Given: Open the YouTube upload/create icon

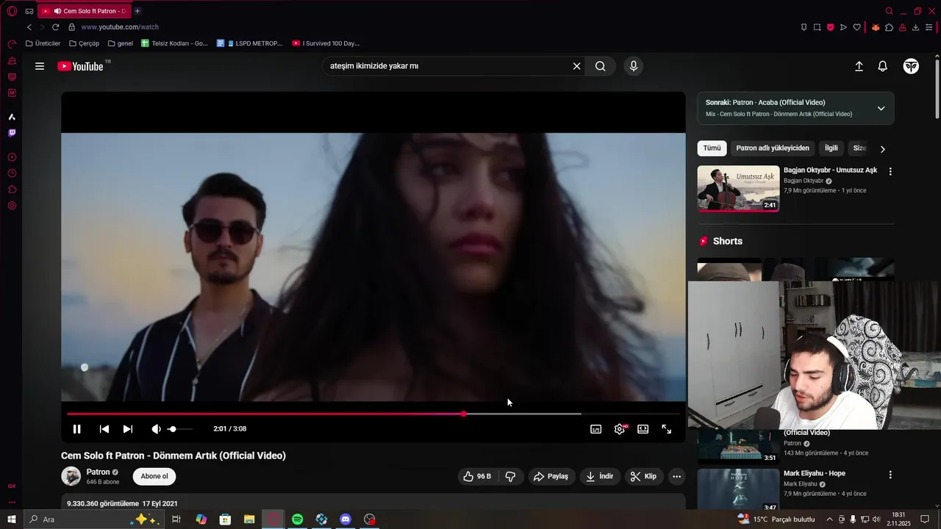Looking at the screenshot, I should [x=859, y=66].
